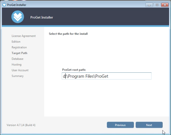The width and height of the screenshot is (171, 135).
Task: View the Summary step
Action: 18,76
